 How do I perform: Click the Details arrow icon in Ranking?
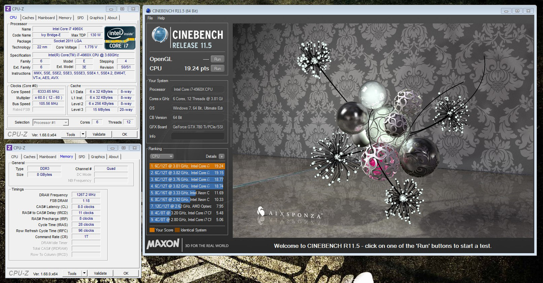pyautogui.click(x=222, y=156)
